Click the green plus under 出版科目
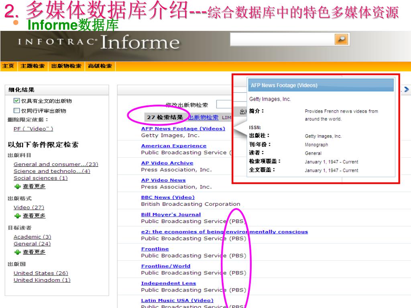The height and width of the screenshot is (308, 411). [x=17, y=186]
